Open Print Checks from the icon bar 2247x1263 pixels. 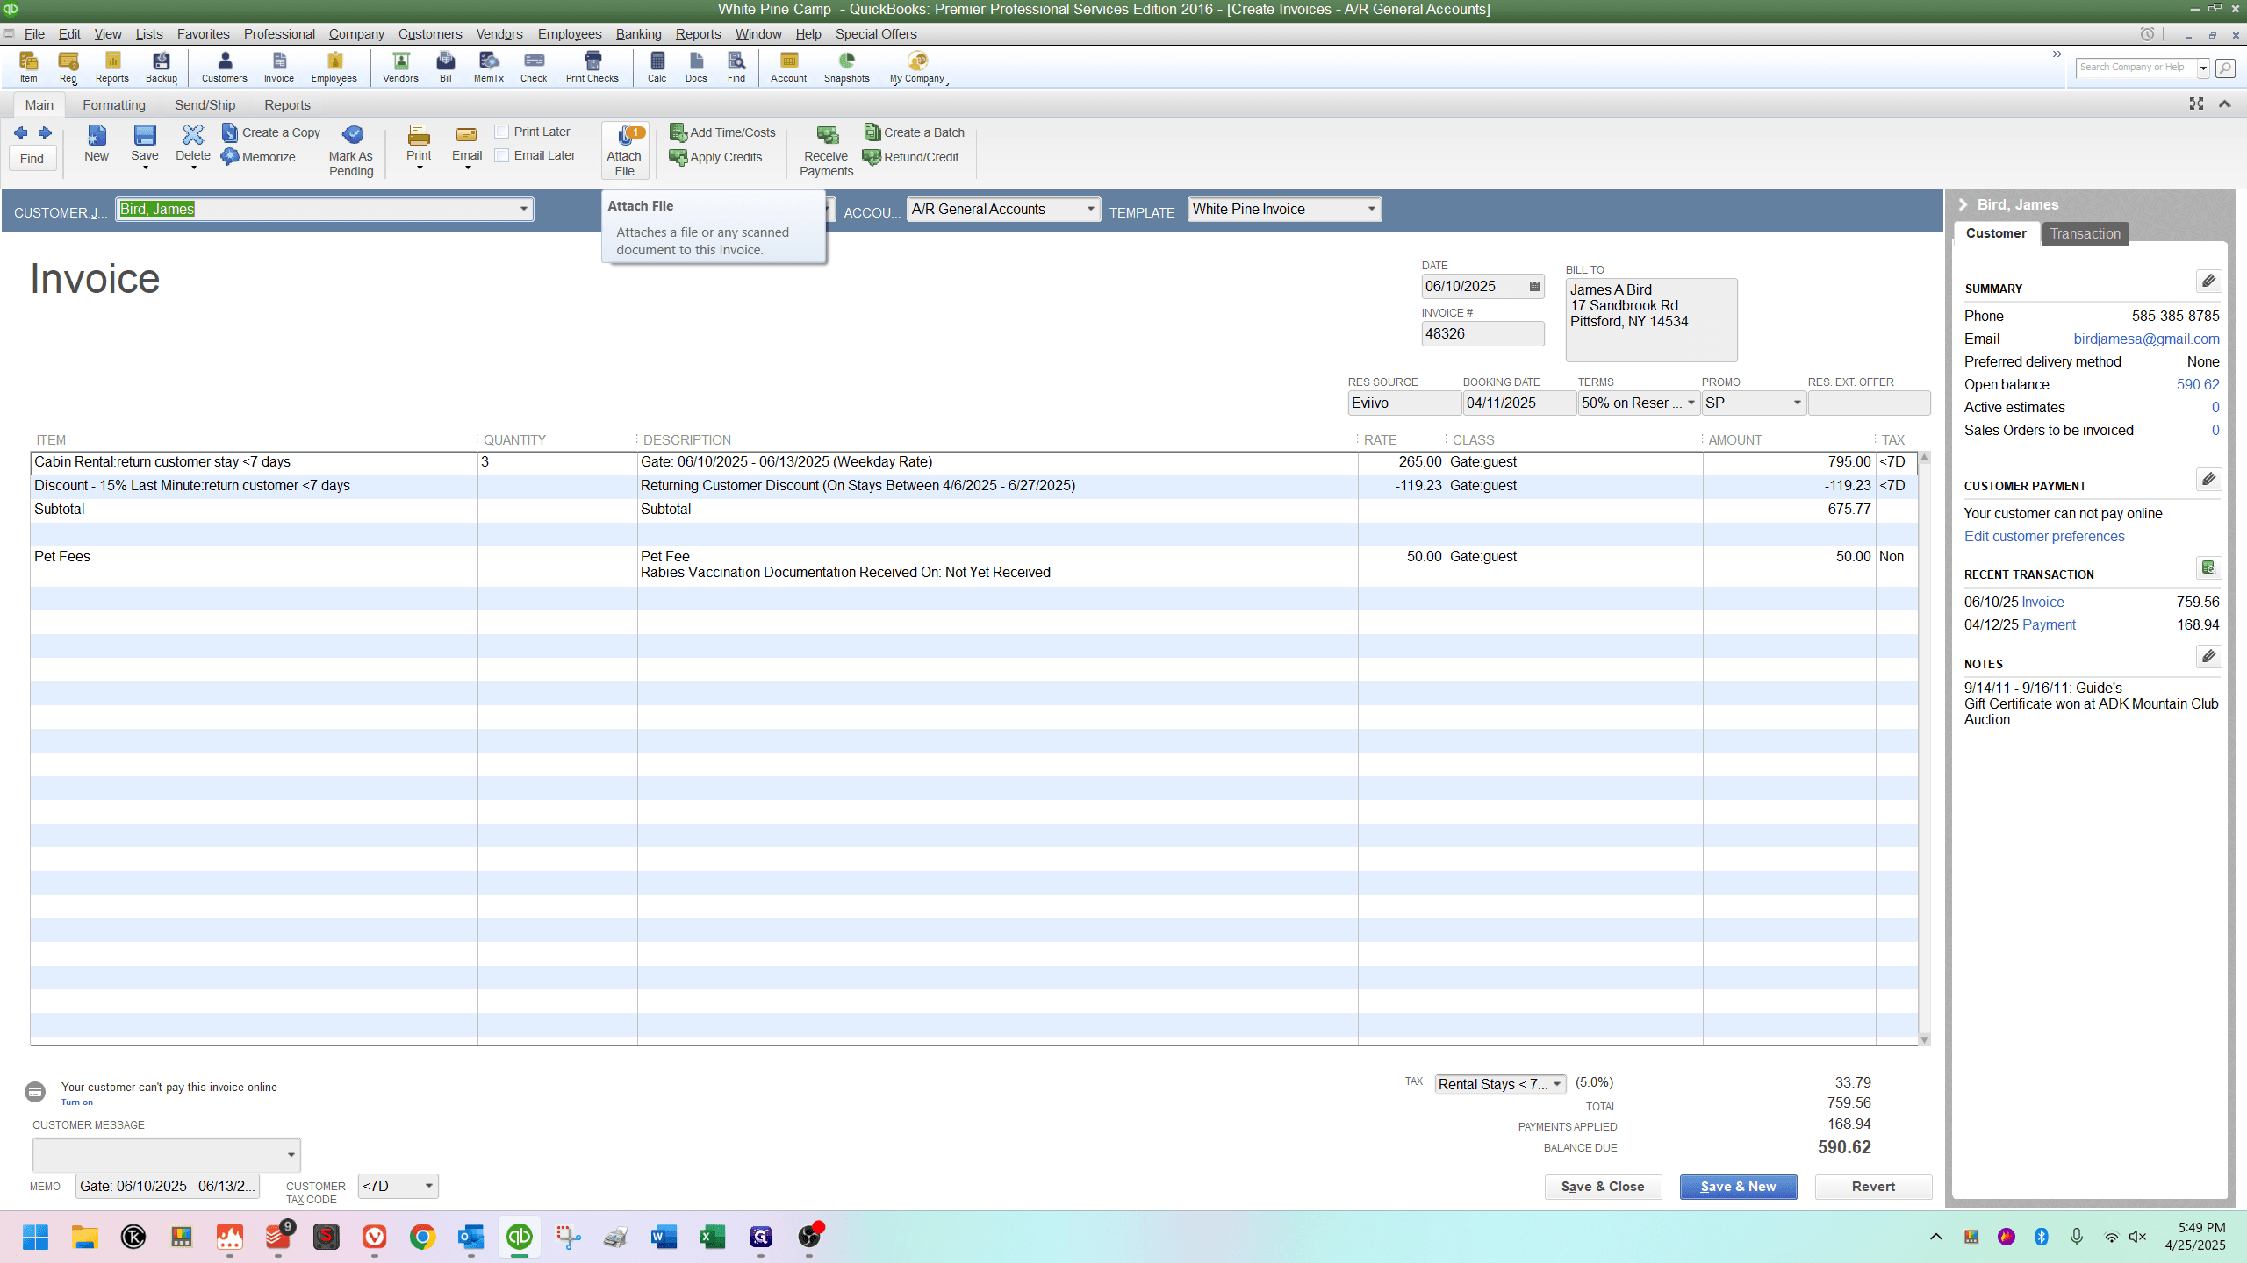pyautogui.click(x=592, y=67)
